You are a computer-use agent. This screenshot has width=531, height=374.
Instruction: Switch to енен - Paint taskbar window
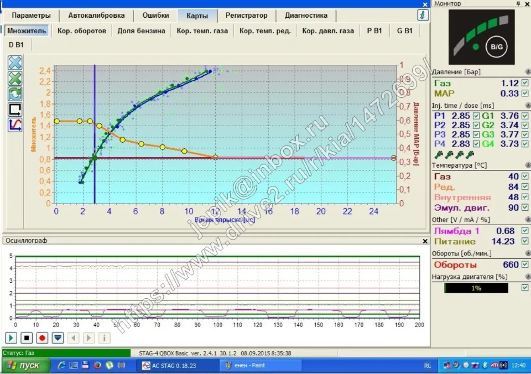[261, 365]
